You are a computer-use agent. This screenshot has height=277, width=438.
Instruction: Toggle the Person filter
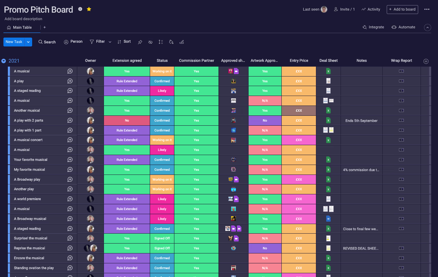click(x=73, y=42)
